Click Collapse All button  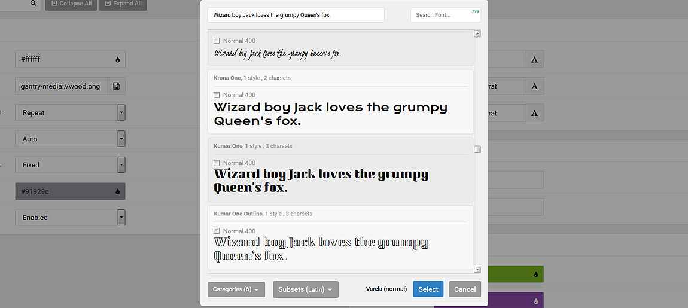pos(71,4)
